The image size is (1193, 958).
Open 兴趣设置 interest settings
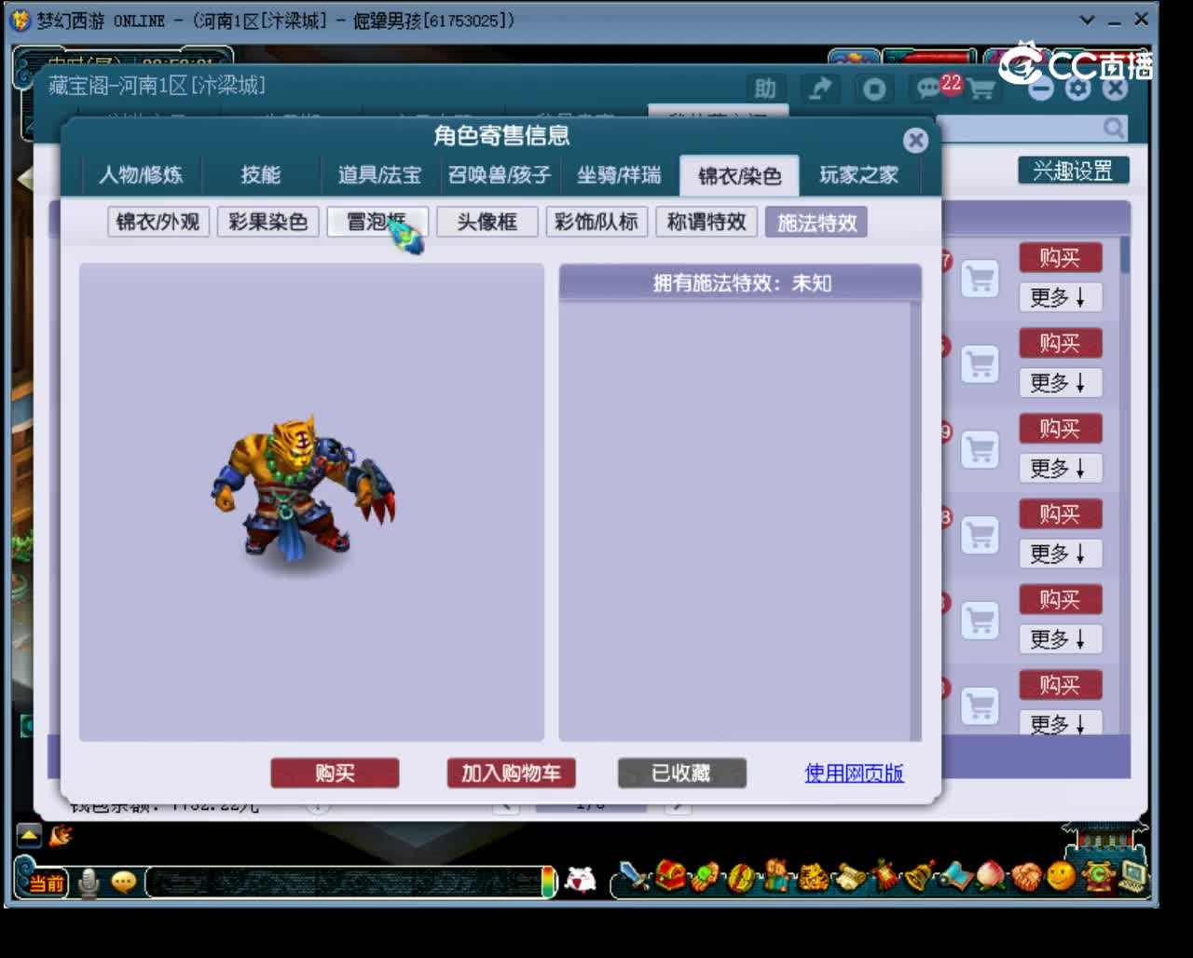coord(1073,171)
